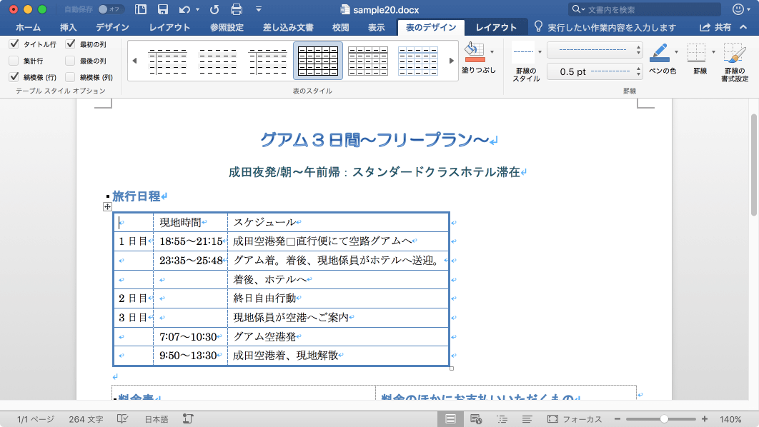The image size is (759, 427).
Task: Click the 日本語 language indicator
Action: [x=157, y=419]
